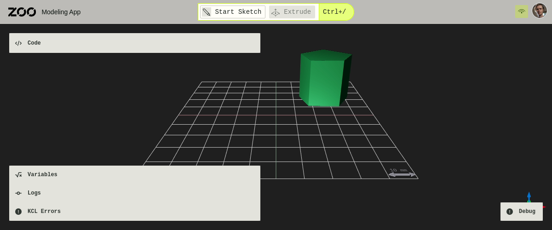Viewport: 552px width, 230px height.
Task: Open the Modeling App project name
Action: coord(61,12)
